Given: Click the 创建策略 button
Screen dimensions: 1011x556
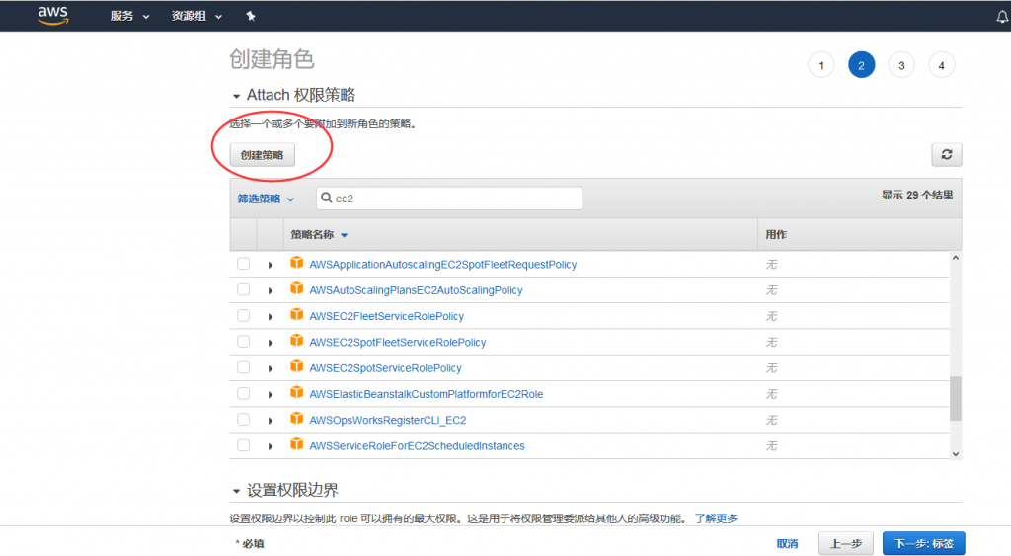Looking at the screenshot, I should 262,155.
